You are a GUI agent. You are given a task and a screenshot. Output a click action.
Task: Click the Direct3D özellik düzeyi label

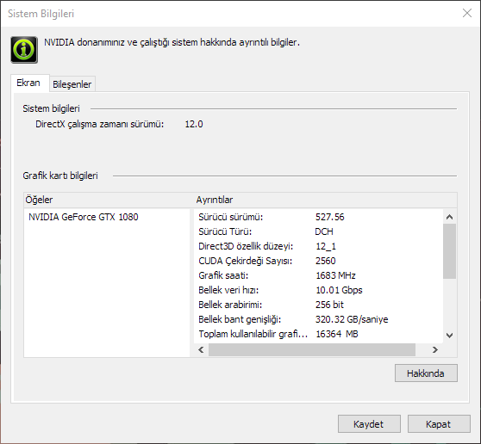[246, 246]
